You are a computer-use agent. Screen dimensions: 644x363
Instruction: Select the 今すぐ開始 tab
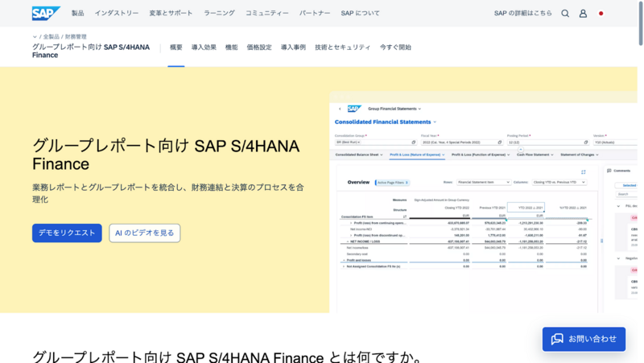(395, 47)
